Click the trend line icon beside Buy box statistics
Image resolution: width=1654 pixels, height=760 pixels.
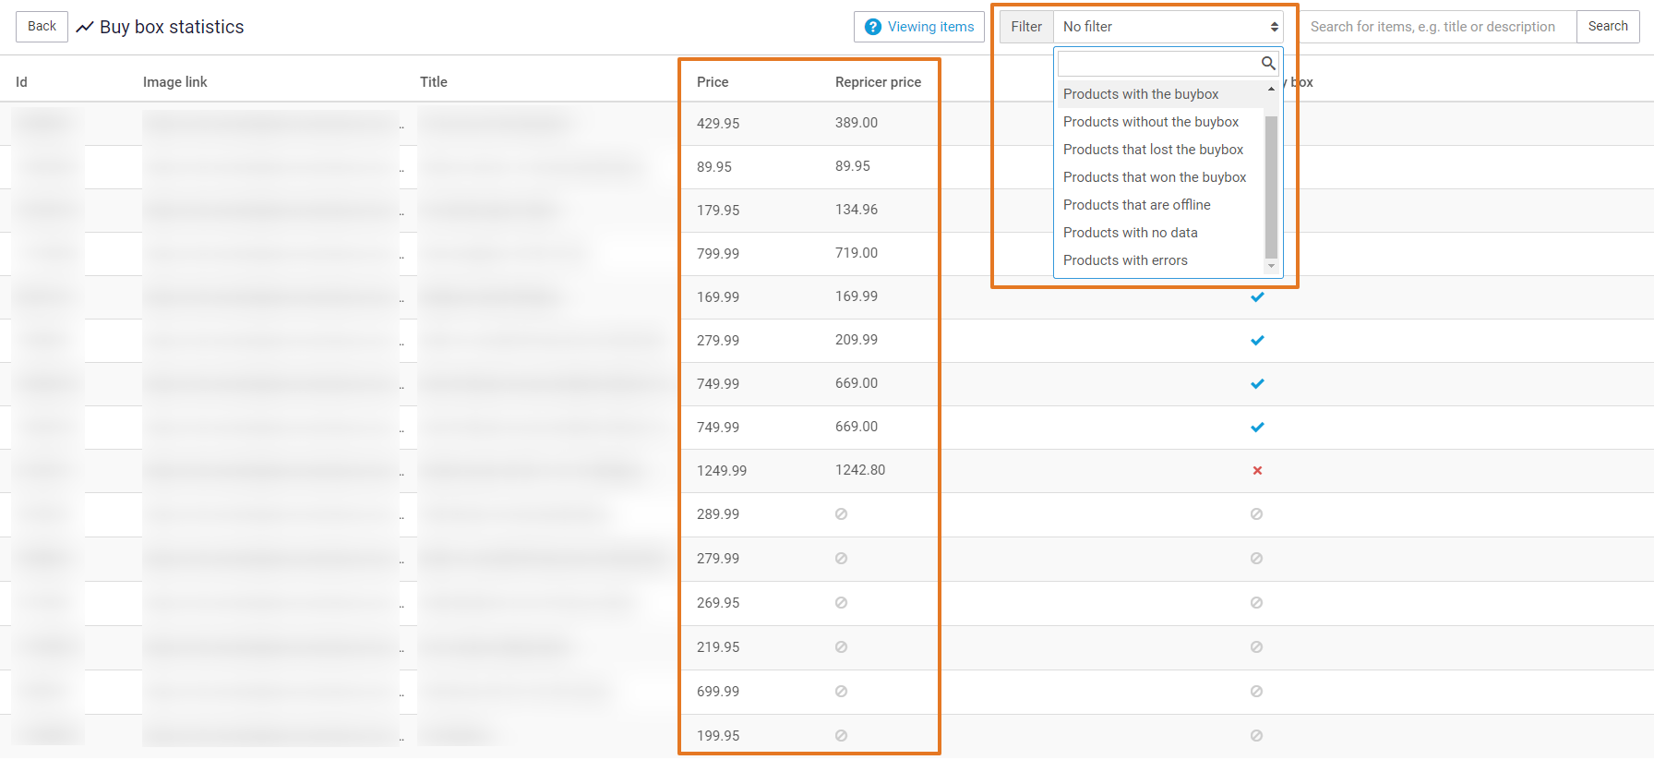coord(85,28)
